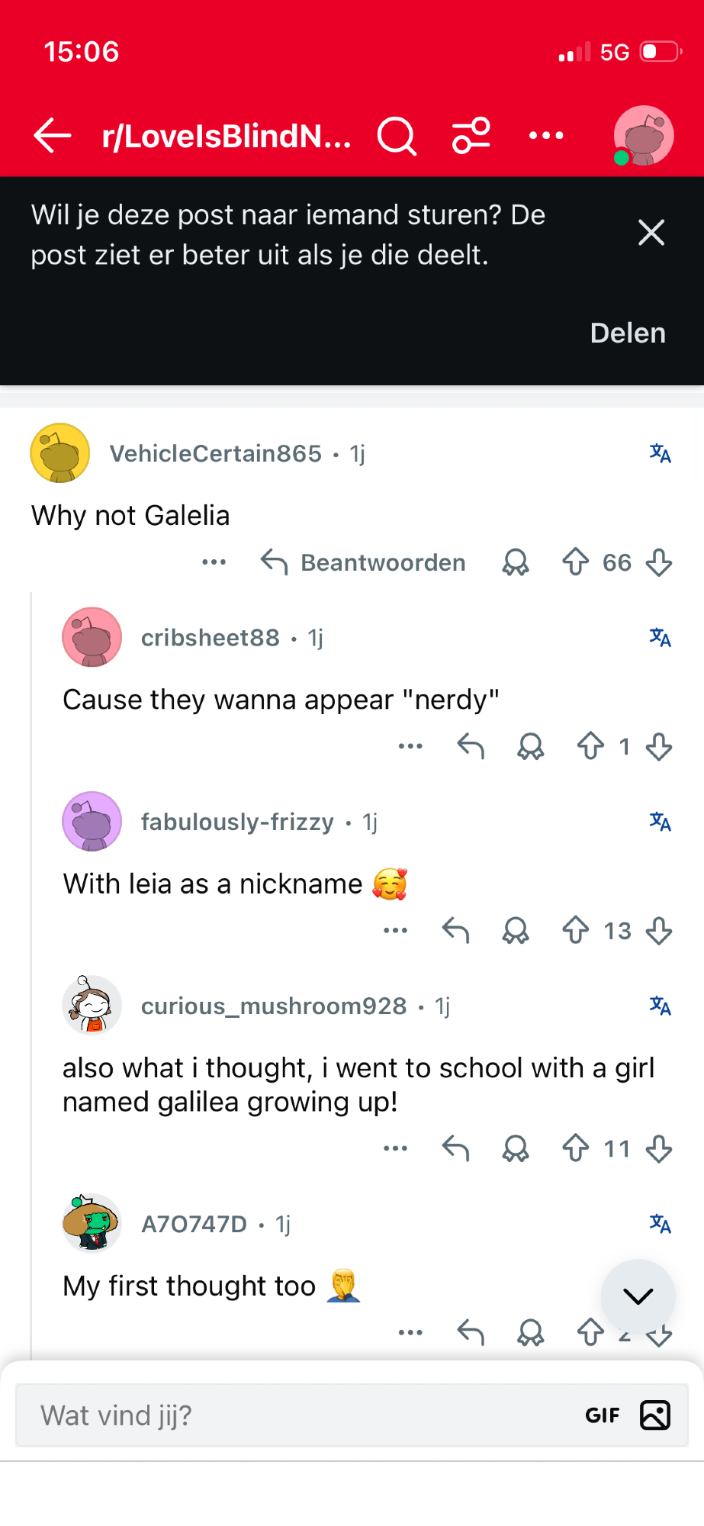The width and height of the screenshot is (704, 1526).
Task: Open more options for fabulously-frizzy's comment
Action: (395, 931)
